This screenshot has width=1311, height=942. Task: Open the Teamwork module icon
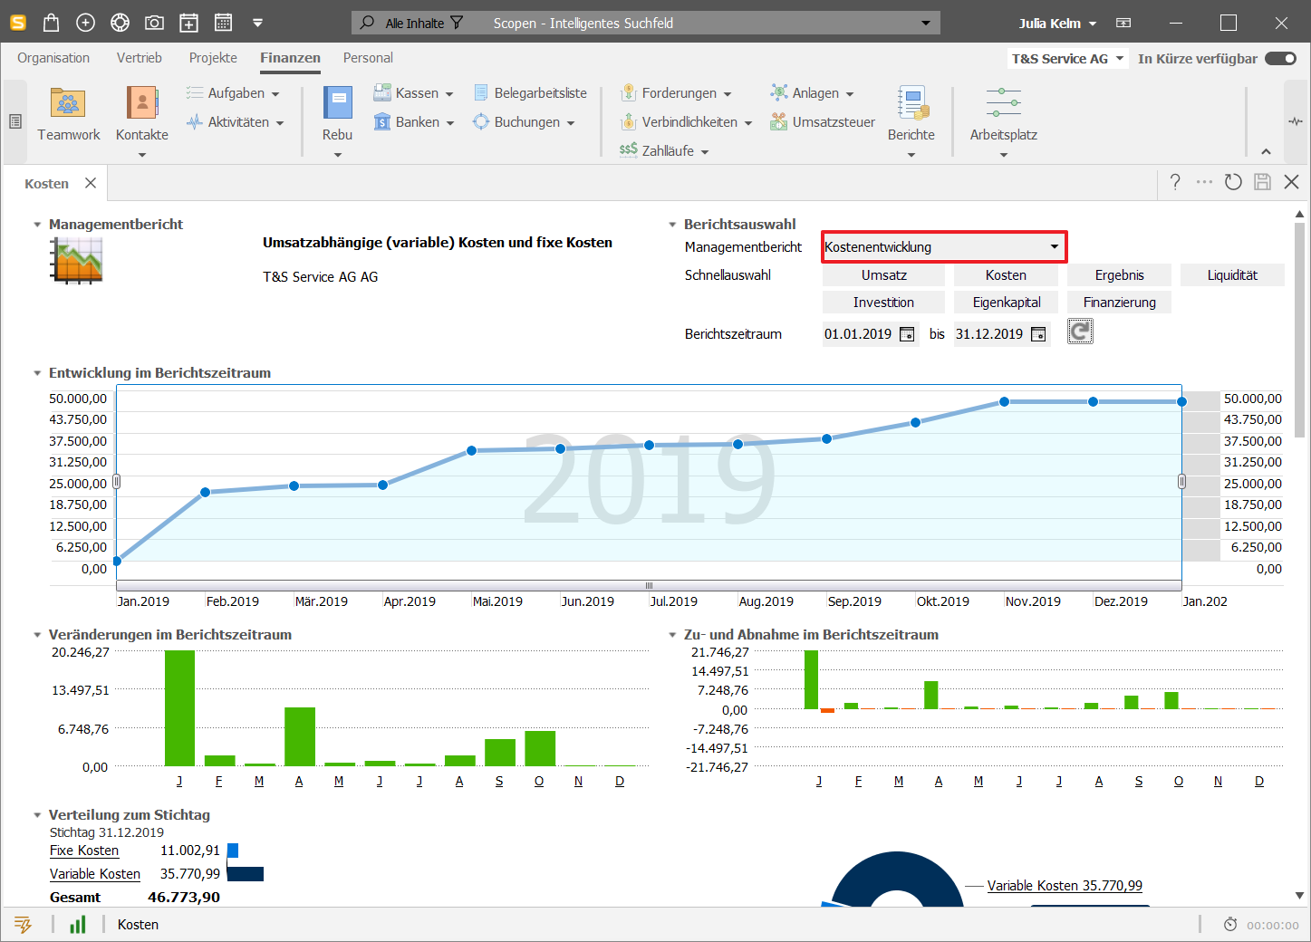pos(68,104)
